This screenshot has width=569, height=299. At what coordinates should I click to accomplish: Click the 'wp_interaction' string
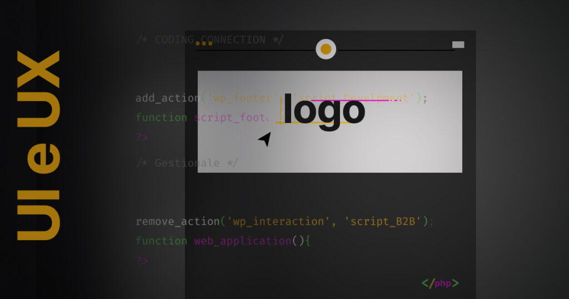[279, 221]
